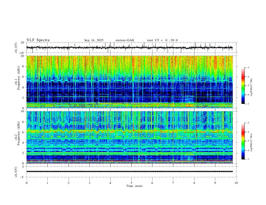Image resolution: width=266 pixels, height=205 pixels.
Task: Click the time axis tick label "7"
Action: tap(173, 183)
